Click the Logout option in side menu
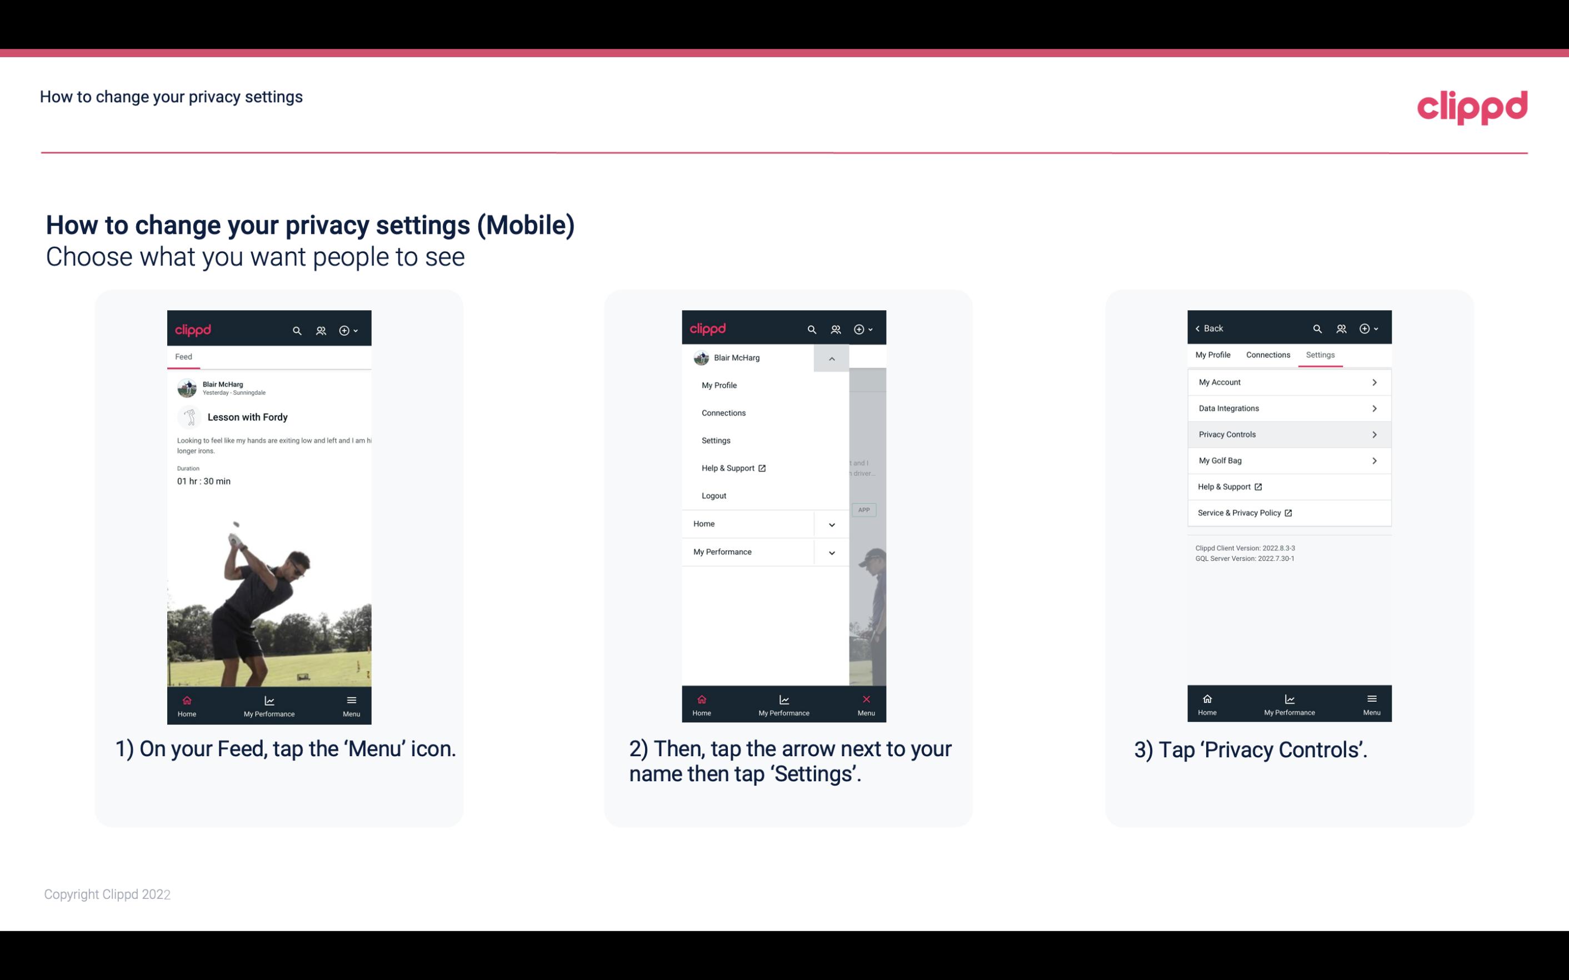Image resolution: width=1569 pixels, height=980 pixels. tap(714, 495)
